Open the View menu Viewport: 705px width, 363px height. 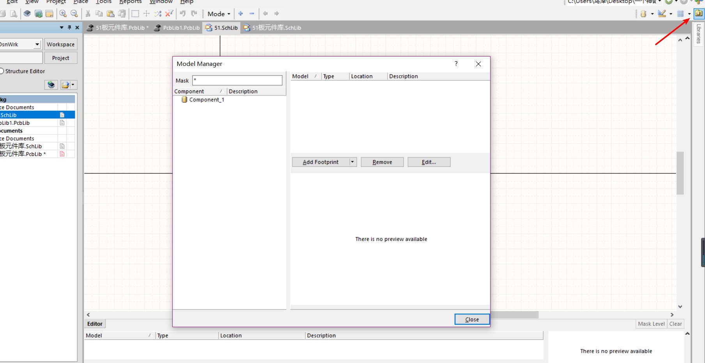coord(32,2)
